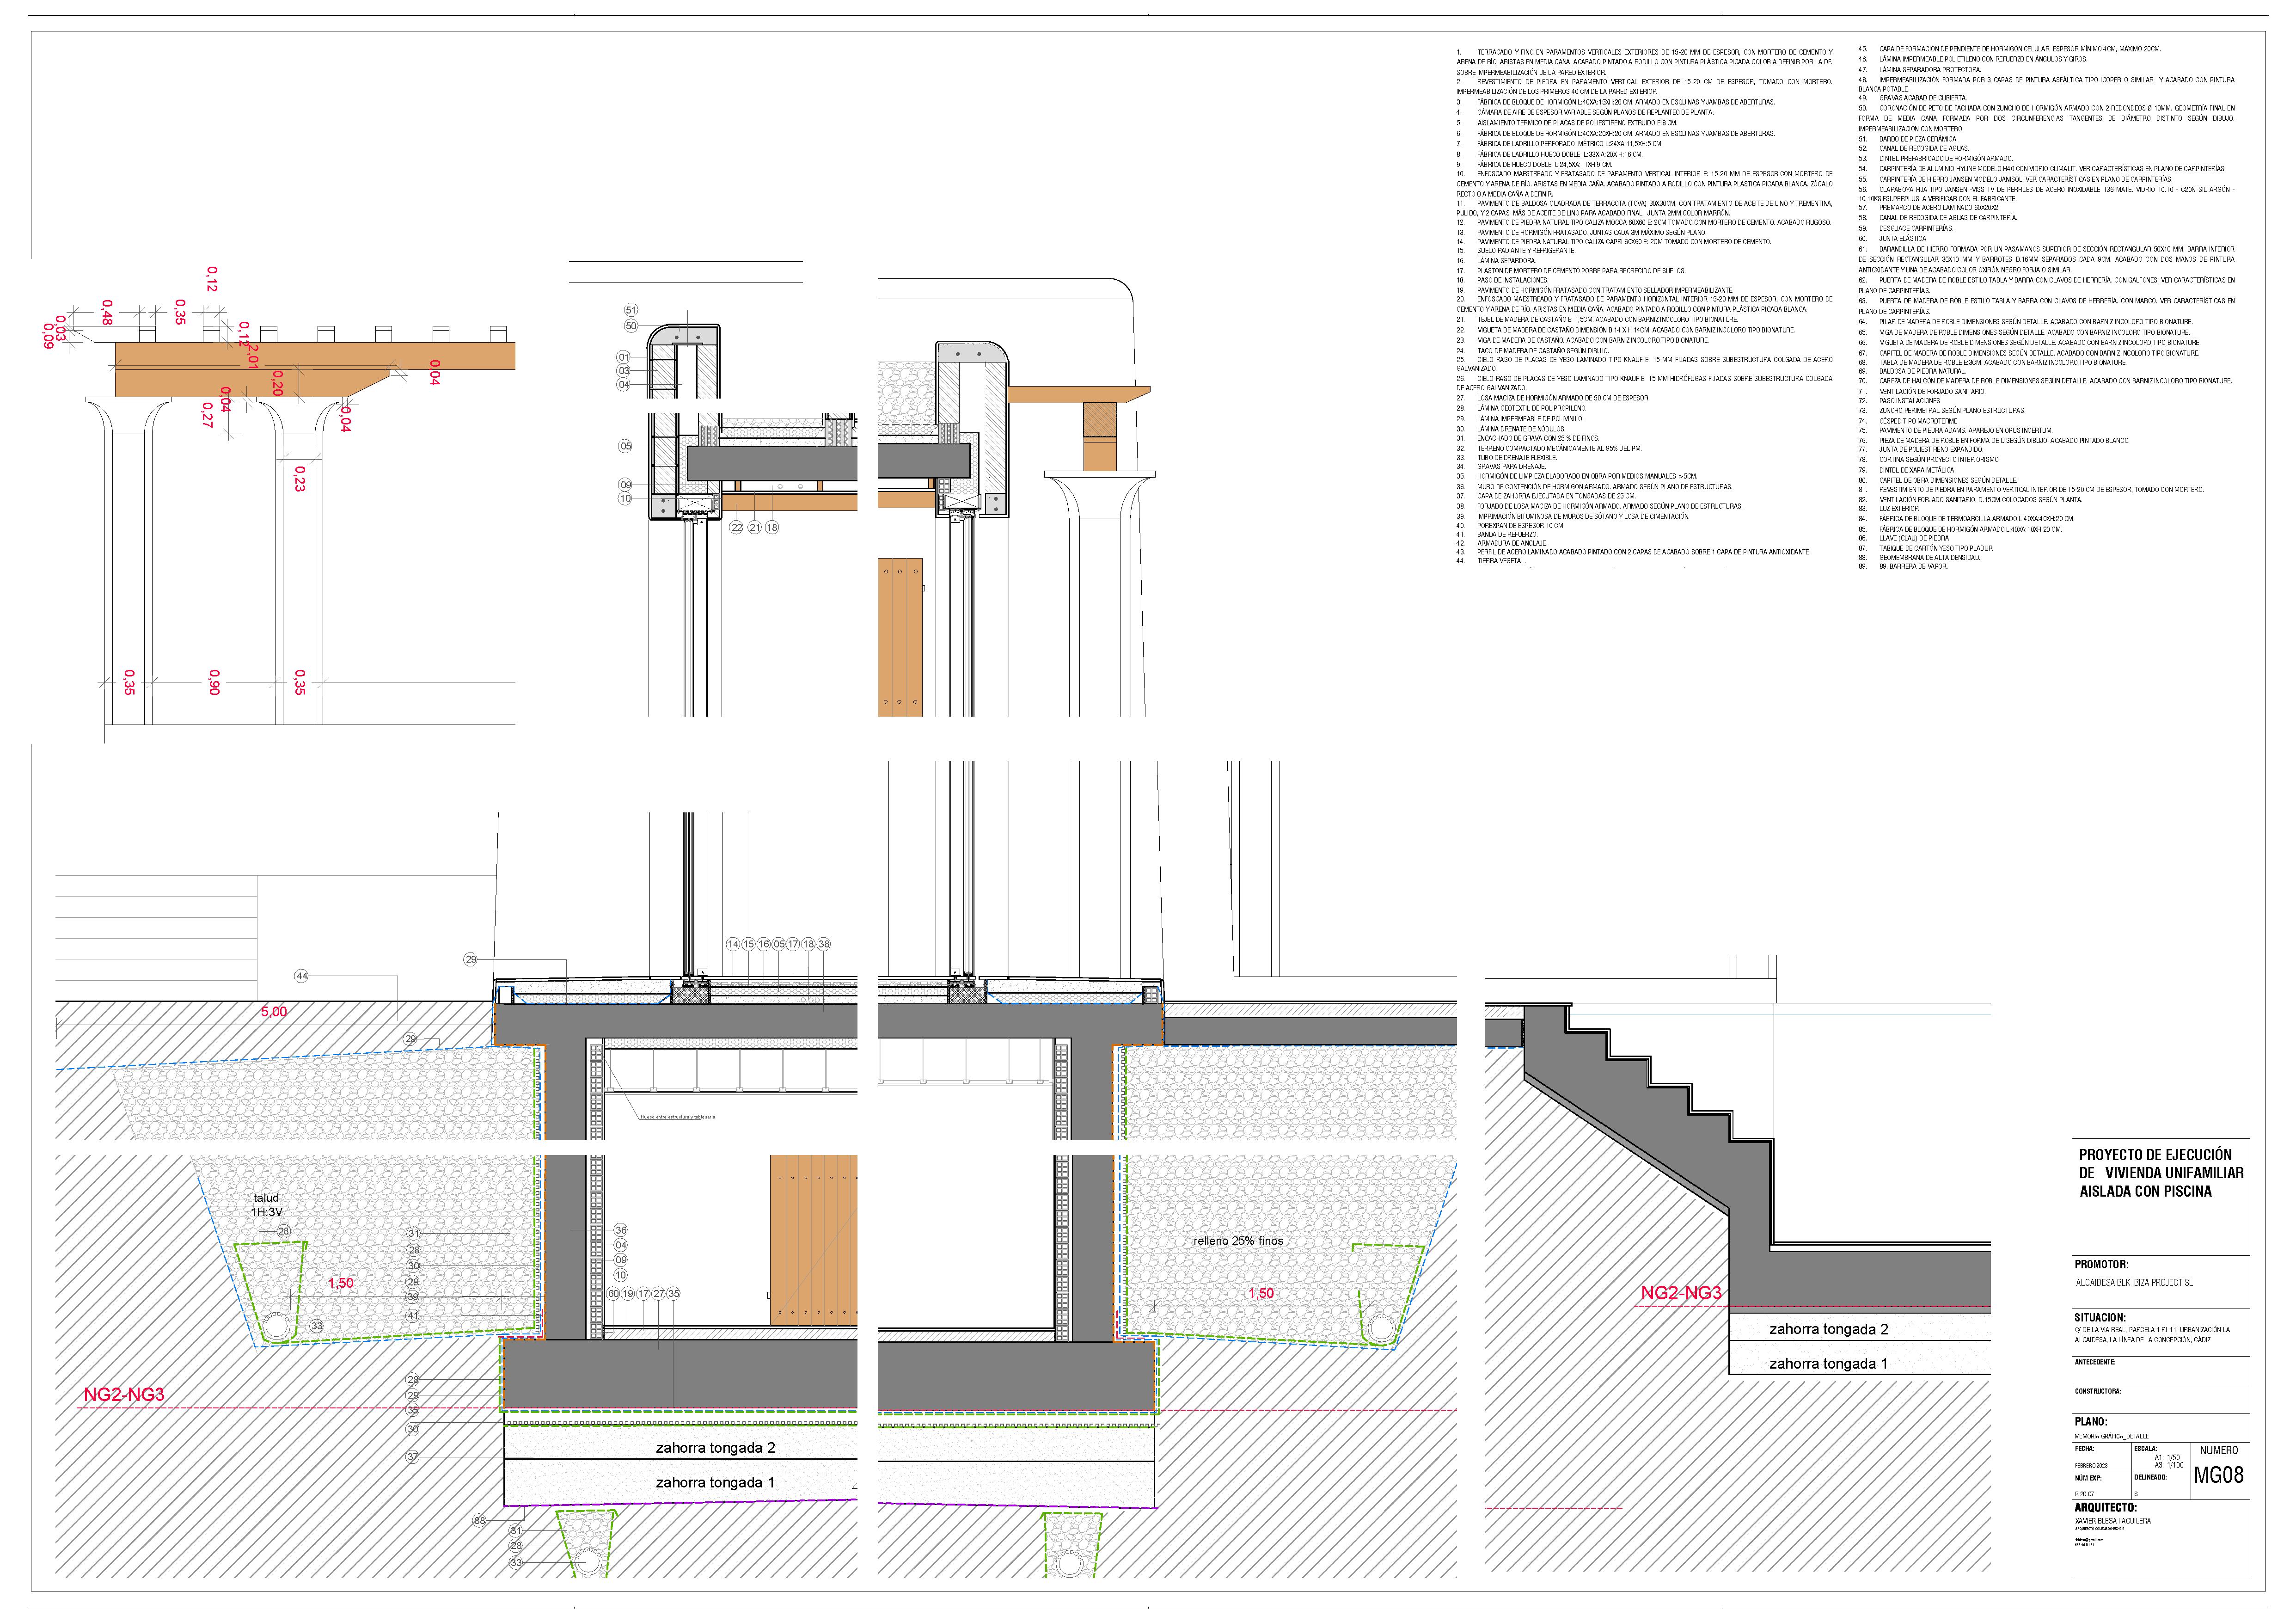Click the red '0,90' column spacing dimension

[214, 682]
